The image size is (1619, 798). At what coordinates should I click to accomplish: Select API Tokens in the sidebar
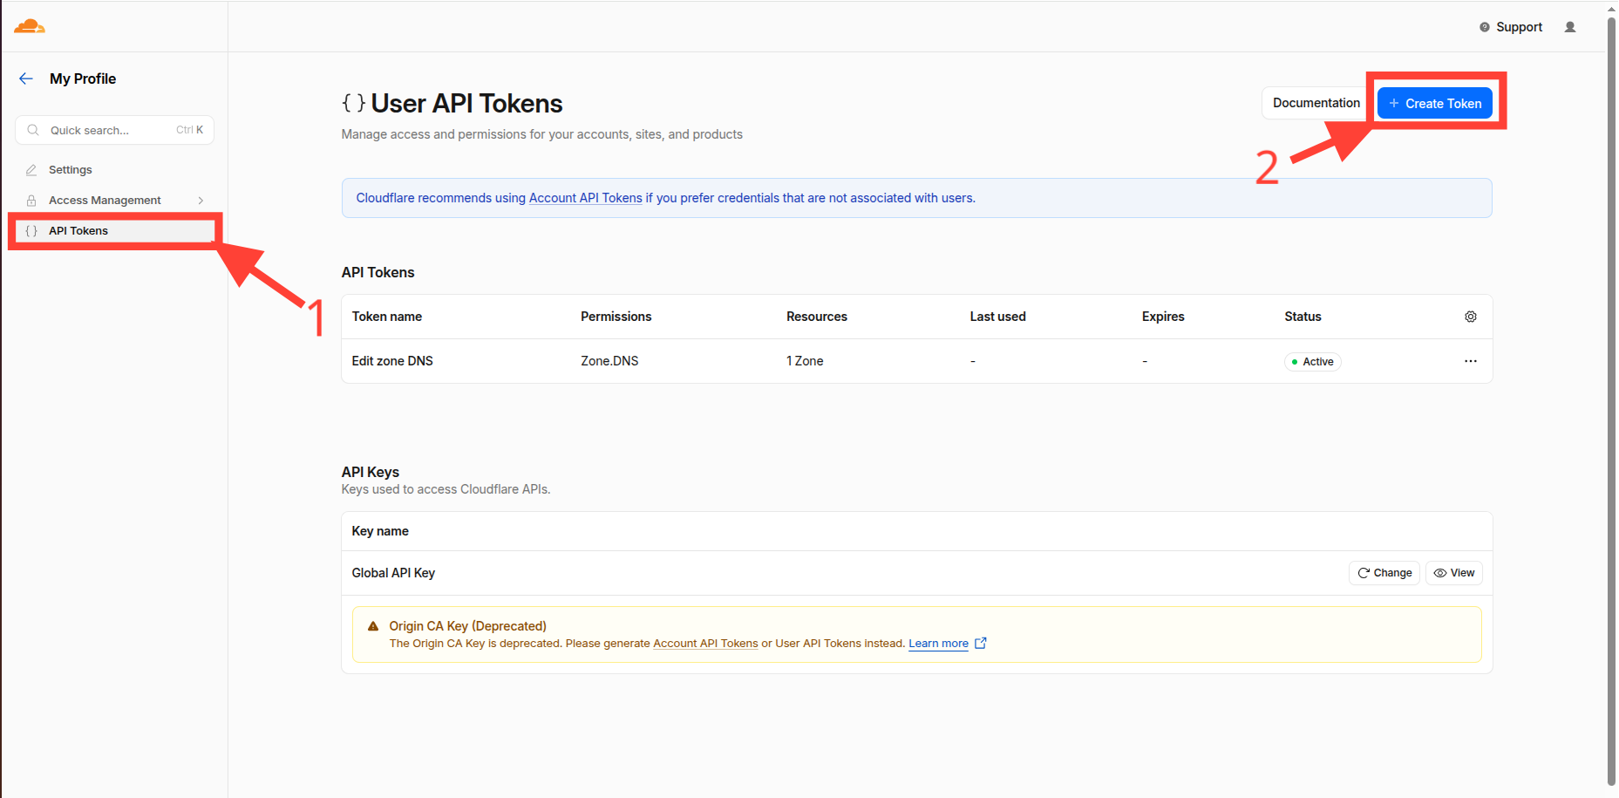114,231
